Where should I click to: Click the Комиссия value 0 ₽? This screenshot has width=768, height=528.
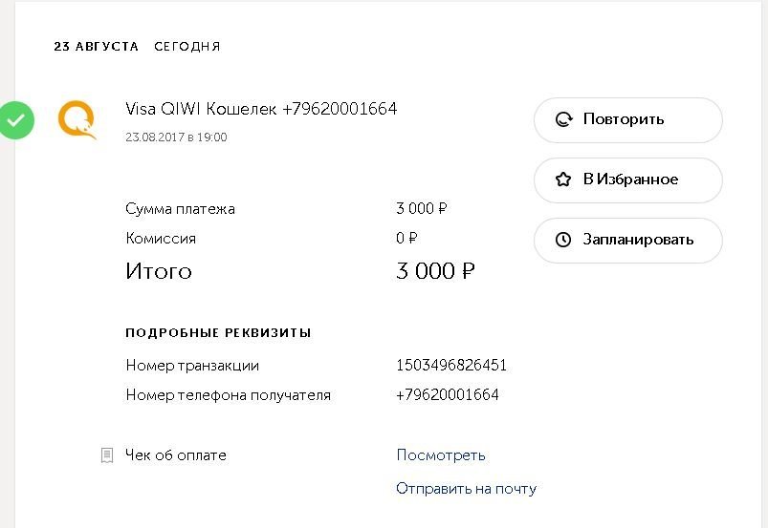pos(406,239)
